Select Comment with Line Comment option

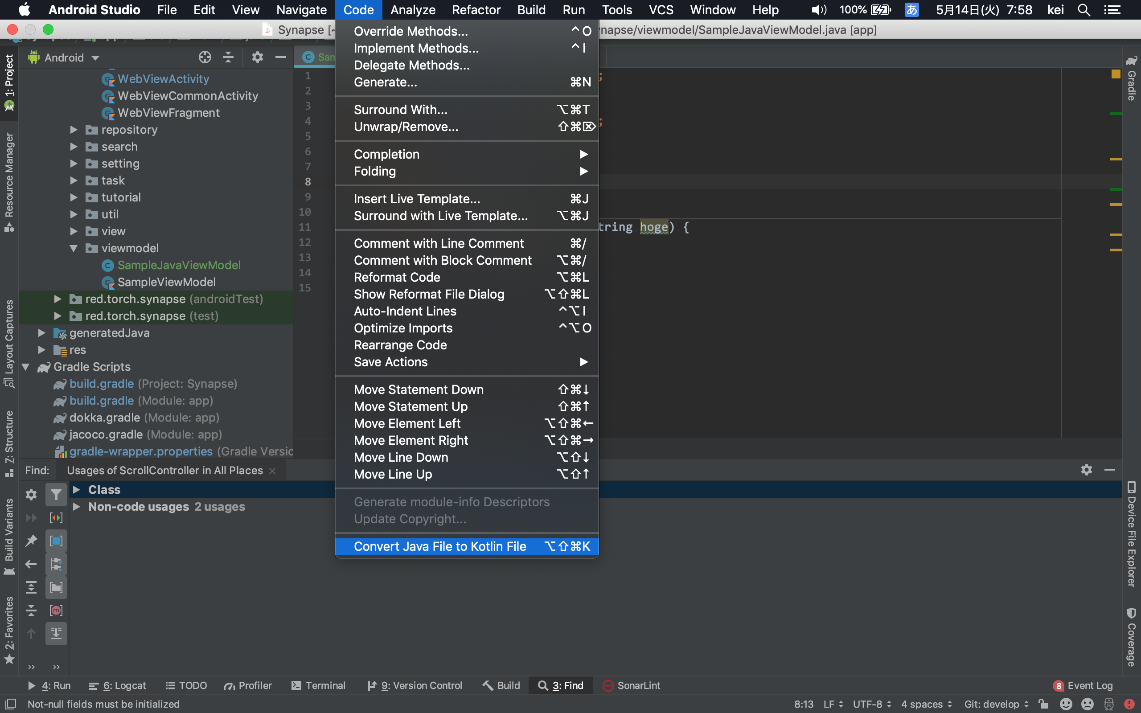pos(439,243)
